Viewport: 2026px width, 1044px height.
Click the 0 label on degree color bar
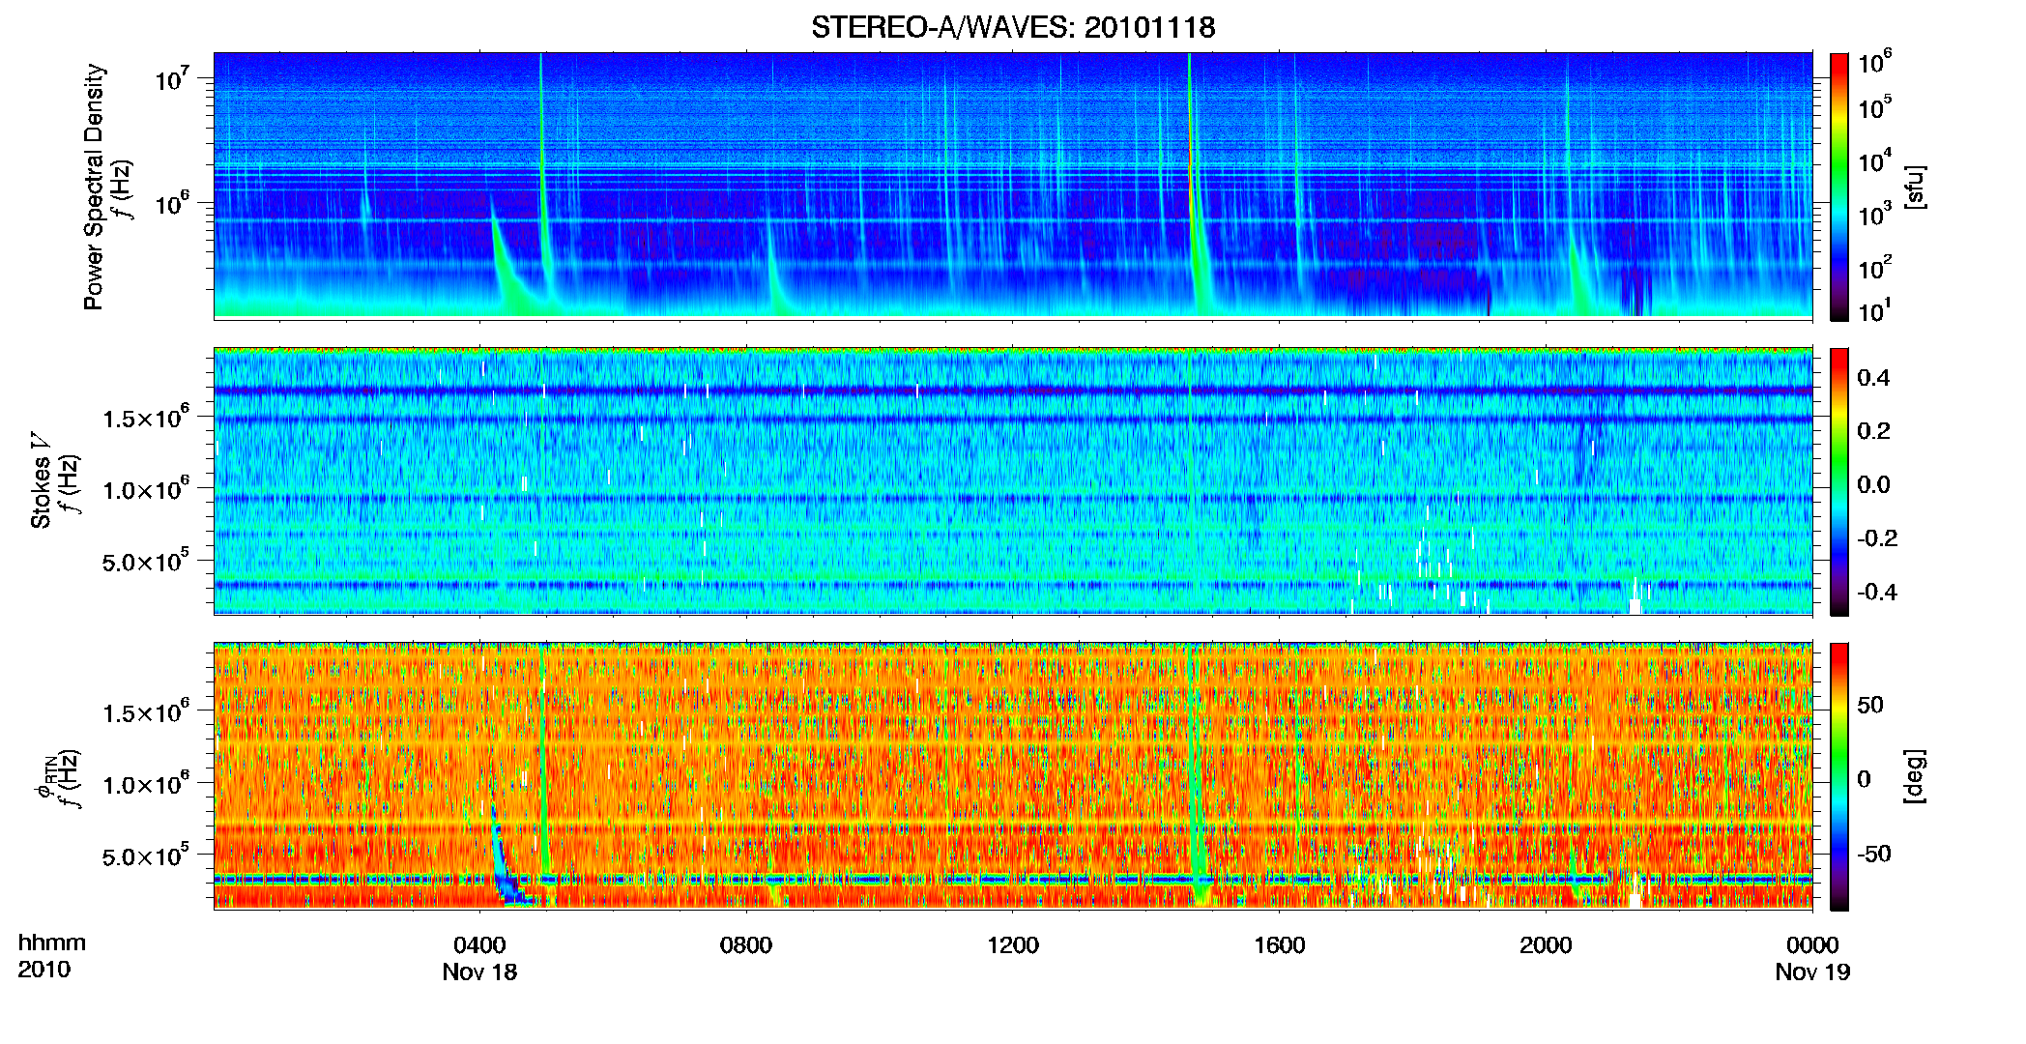click(1865, 779)
